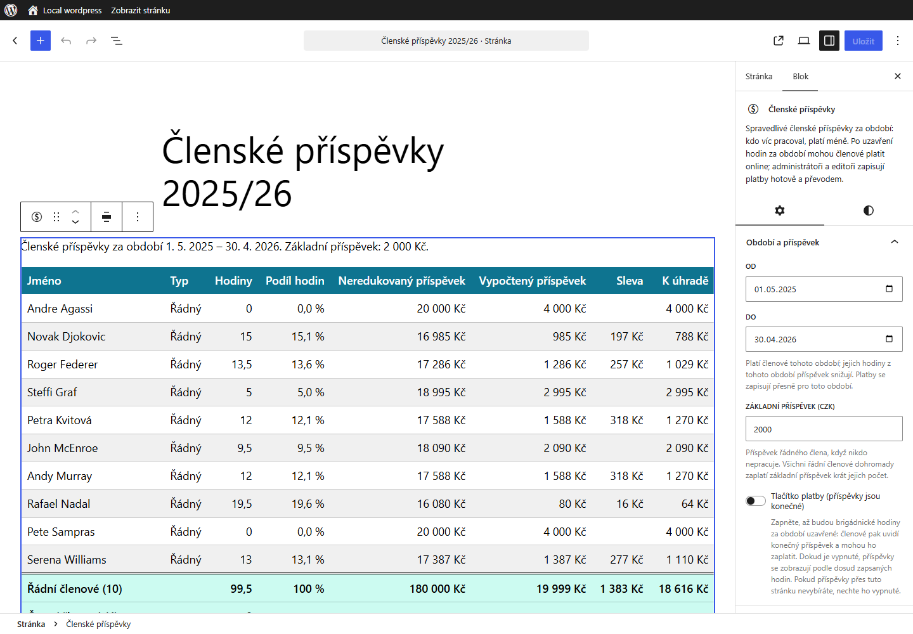This screenshot has height=634, width=913.
Task: Go back using the editor back arrow
Action: click(x=15, y=41)
